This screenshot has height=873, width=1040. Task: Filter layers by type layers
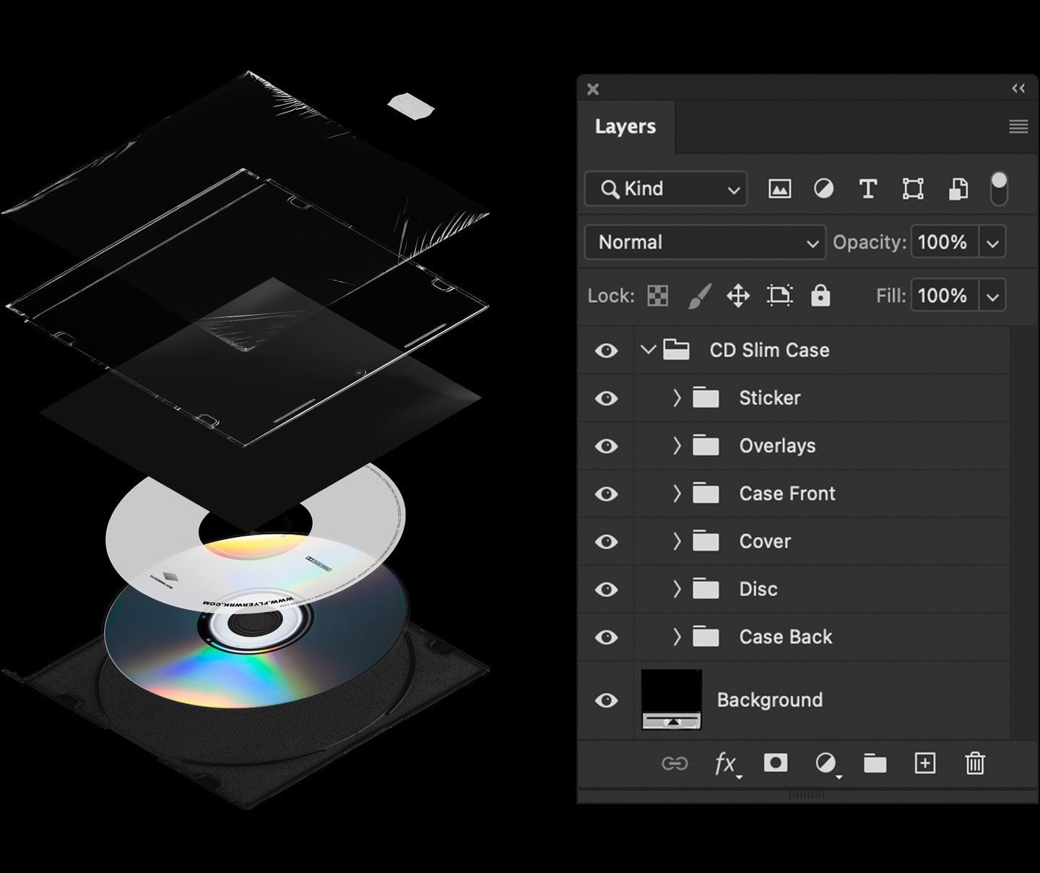867,189
